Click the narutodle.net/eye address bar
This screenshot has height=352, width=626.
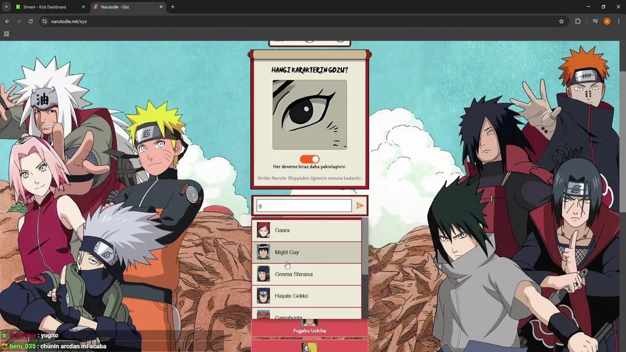tap(303, 22)
